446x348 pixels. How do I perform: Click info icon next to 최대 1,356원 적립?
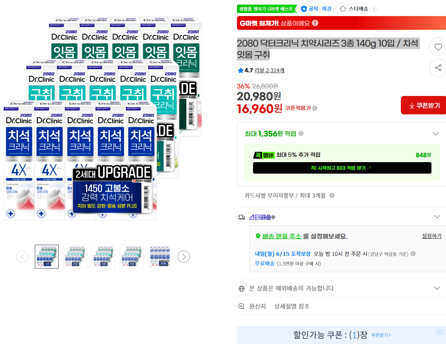tap(301, 133)
